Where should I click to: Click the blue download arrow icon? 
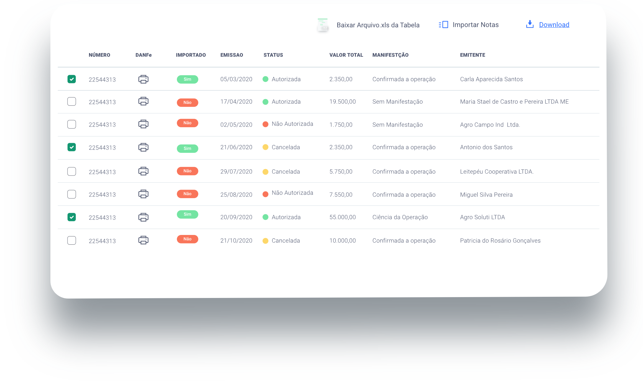pos(529,24)
